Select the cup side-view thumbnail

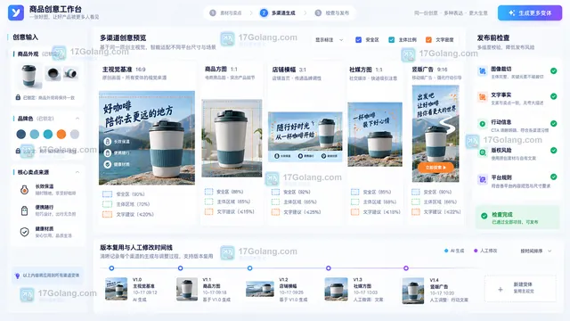click(70, 73)
